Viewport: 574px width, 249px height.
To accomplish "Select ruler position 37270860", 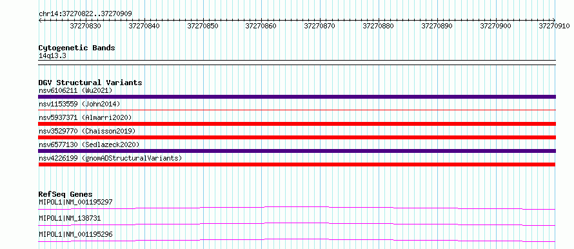I will pyautogui.click(x=261, y=26).
